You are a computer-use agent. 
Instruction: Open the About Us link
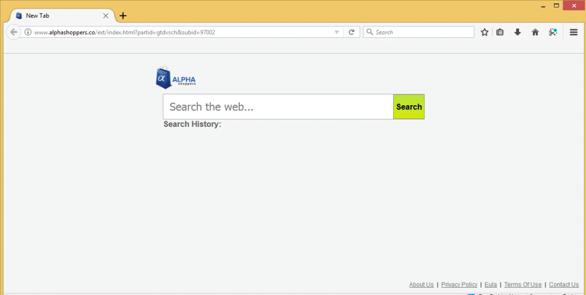[x=421, y=285]
